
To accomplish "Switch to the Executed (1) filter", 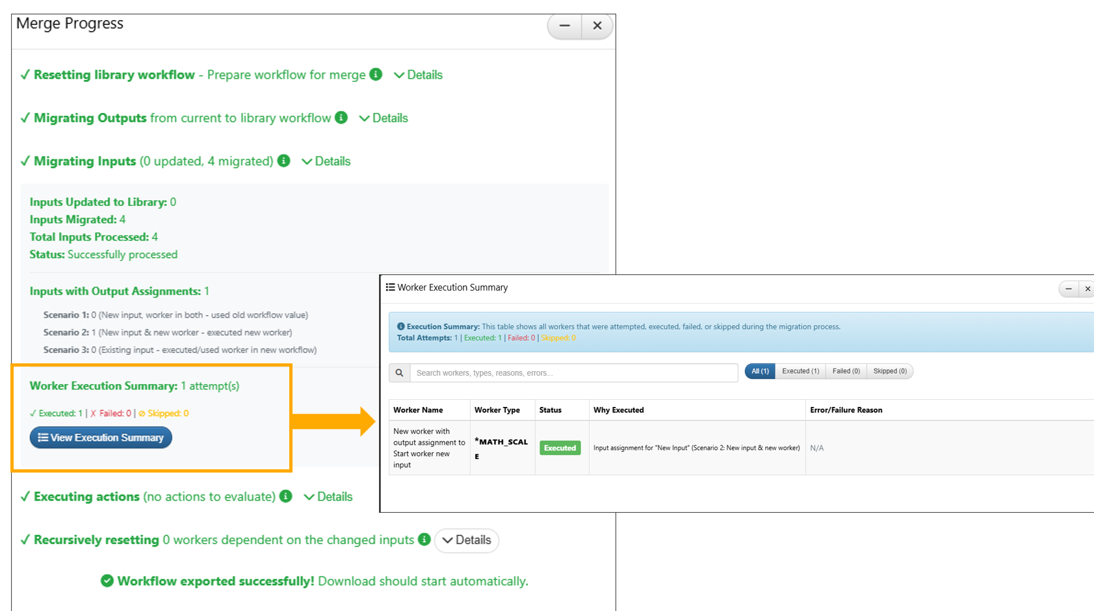I will click(x=800, y=371).
